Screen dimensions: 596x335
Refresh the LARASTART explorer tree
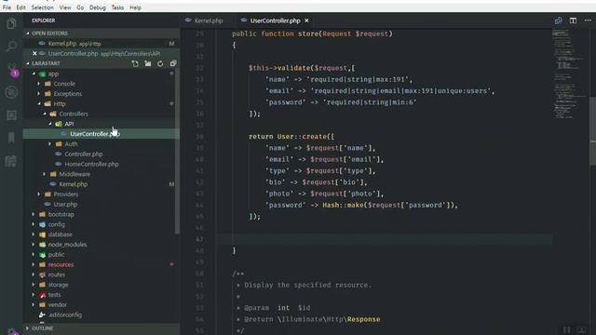(x=160, y=63)
